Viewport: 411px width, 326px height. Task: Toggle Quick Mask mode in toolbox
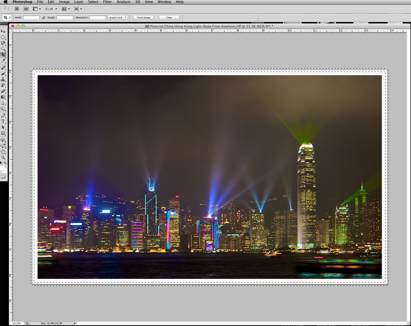(x=3, y=176)
